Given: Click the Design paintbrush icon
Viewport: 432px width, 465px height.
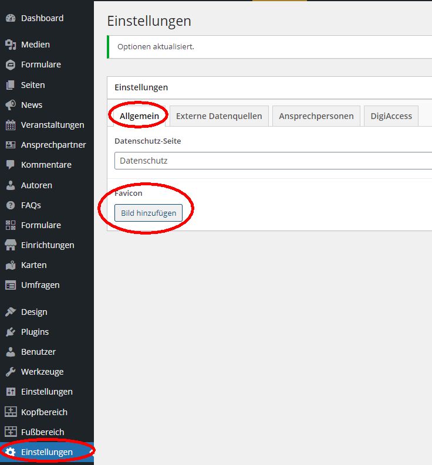Looking at the screenshot, I should click(10, 312).
